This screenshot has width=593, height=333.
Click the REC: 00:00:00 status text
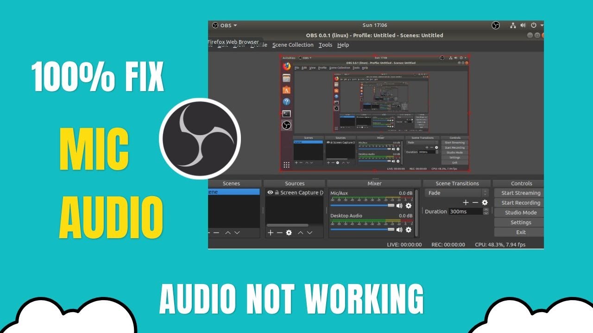point(448,245)
